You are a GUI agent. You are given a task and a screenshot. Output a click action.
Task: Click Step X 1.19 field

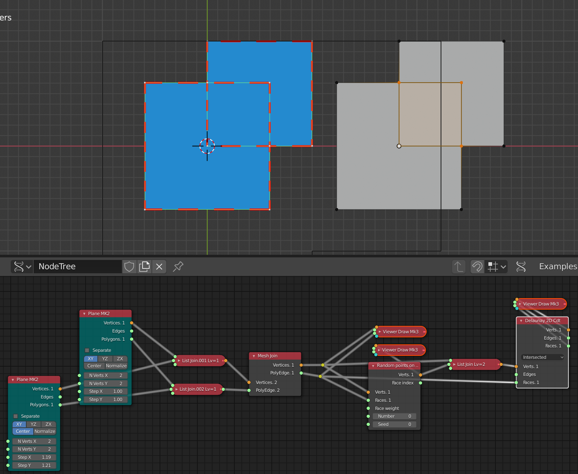tap(34, 457)
